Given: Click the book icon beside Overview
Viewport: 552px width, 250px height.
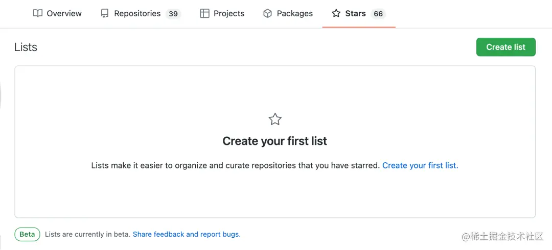Looking at the screenshot, I should coord(38,13).
